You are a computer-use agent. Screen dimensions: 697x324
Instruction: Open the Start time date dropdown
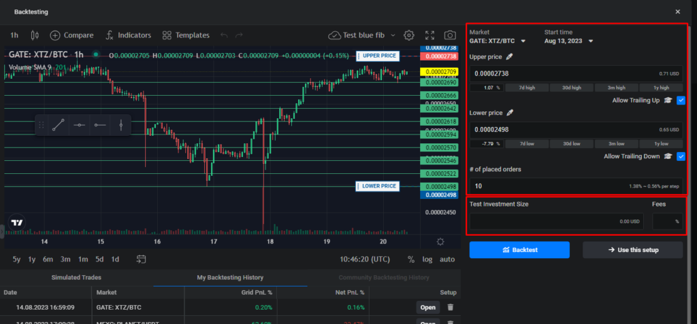click(x=590, y=41)
